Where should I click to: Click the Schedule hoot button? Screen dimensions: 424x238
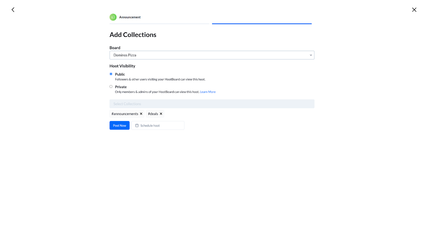pyautogui.click(x=158, y=125)
